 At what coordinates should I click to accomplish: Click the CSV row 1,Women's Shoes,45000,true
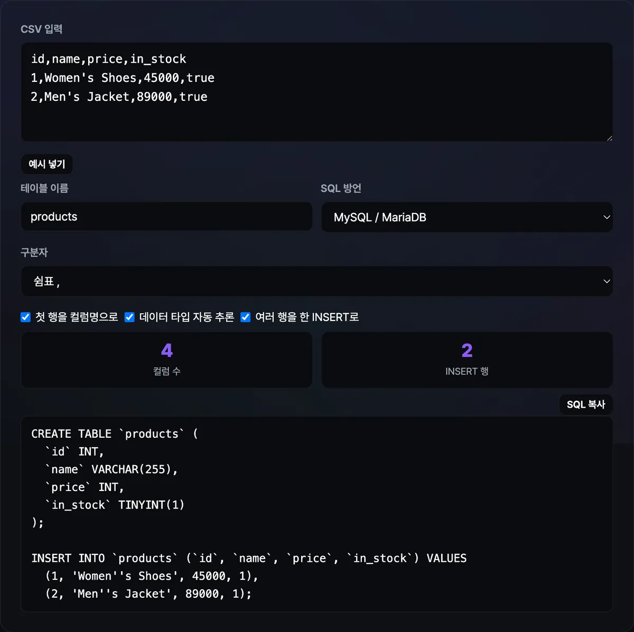(123, 78)
